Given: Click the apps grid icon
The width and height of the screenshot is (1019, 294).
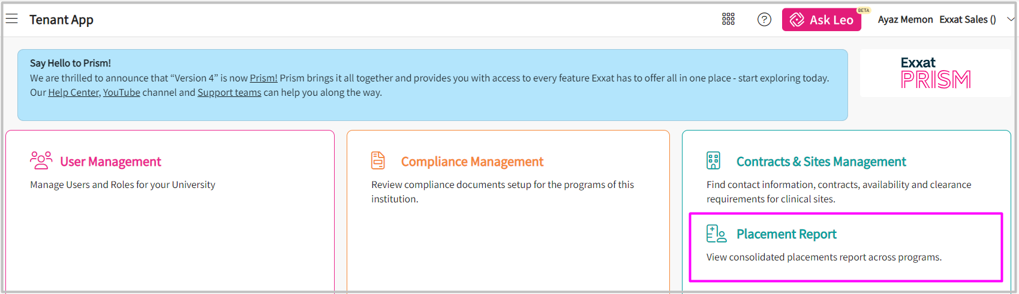Looking at the screenshot, I should (x=728, y=19).
